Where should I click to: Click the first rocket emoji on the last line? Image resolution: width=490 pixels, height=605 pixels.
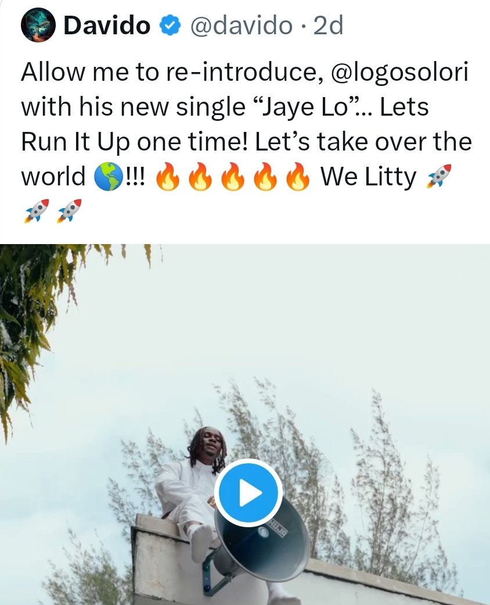pos(37,210)
